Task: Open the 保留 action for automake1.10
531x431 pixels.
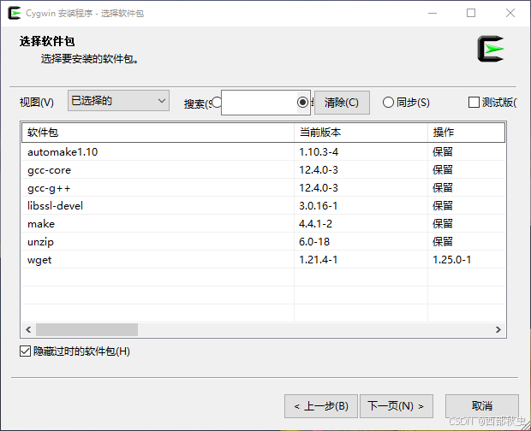Action: click(443, 151)
